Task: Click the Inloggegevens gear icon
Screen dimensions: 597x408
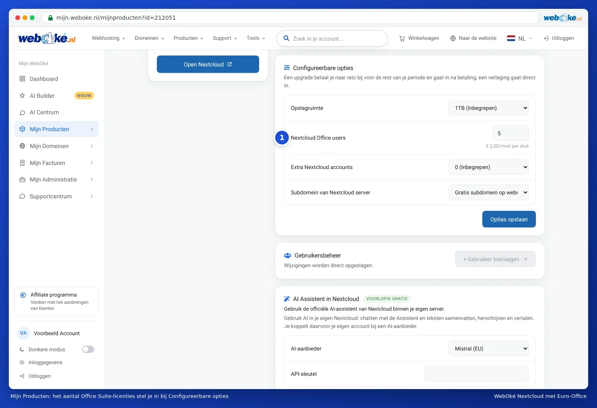Action: 22,363
